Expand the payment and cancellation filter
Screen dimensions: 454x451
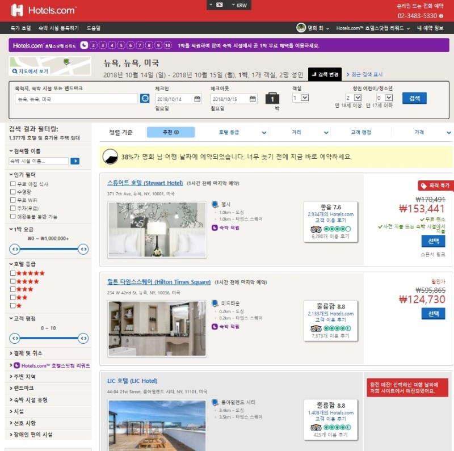click(26, 353)
